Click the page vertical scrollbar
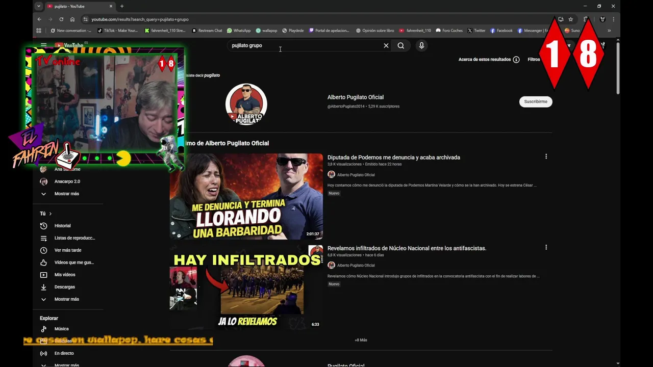 [618, 69]
